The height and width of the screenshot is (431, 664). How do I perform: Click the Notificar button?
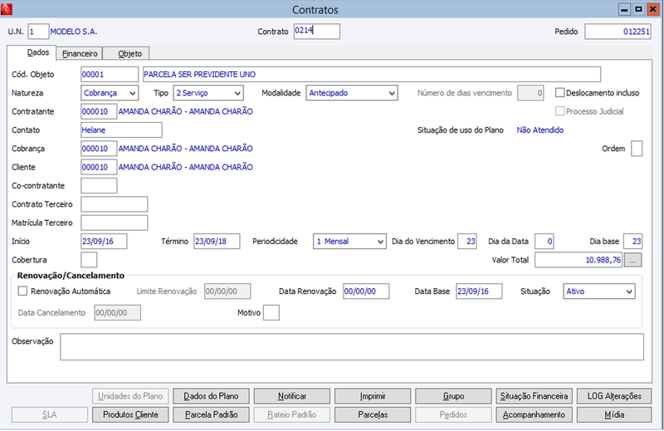[x=292, y=396]
